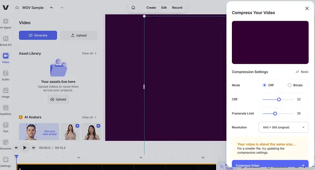Open the Create menu
Image resolution: width=315 pixels, height=170 pixels.
(x=151, y=7)
